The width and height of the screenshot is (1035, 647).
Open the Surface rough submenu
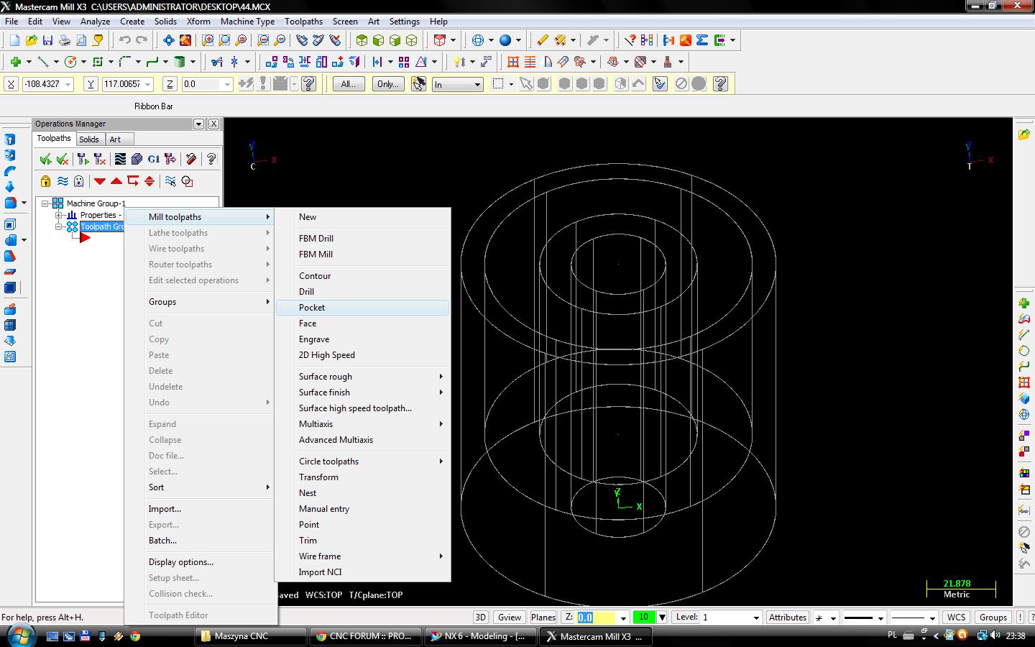(x=363, y=377)
